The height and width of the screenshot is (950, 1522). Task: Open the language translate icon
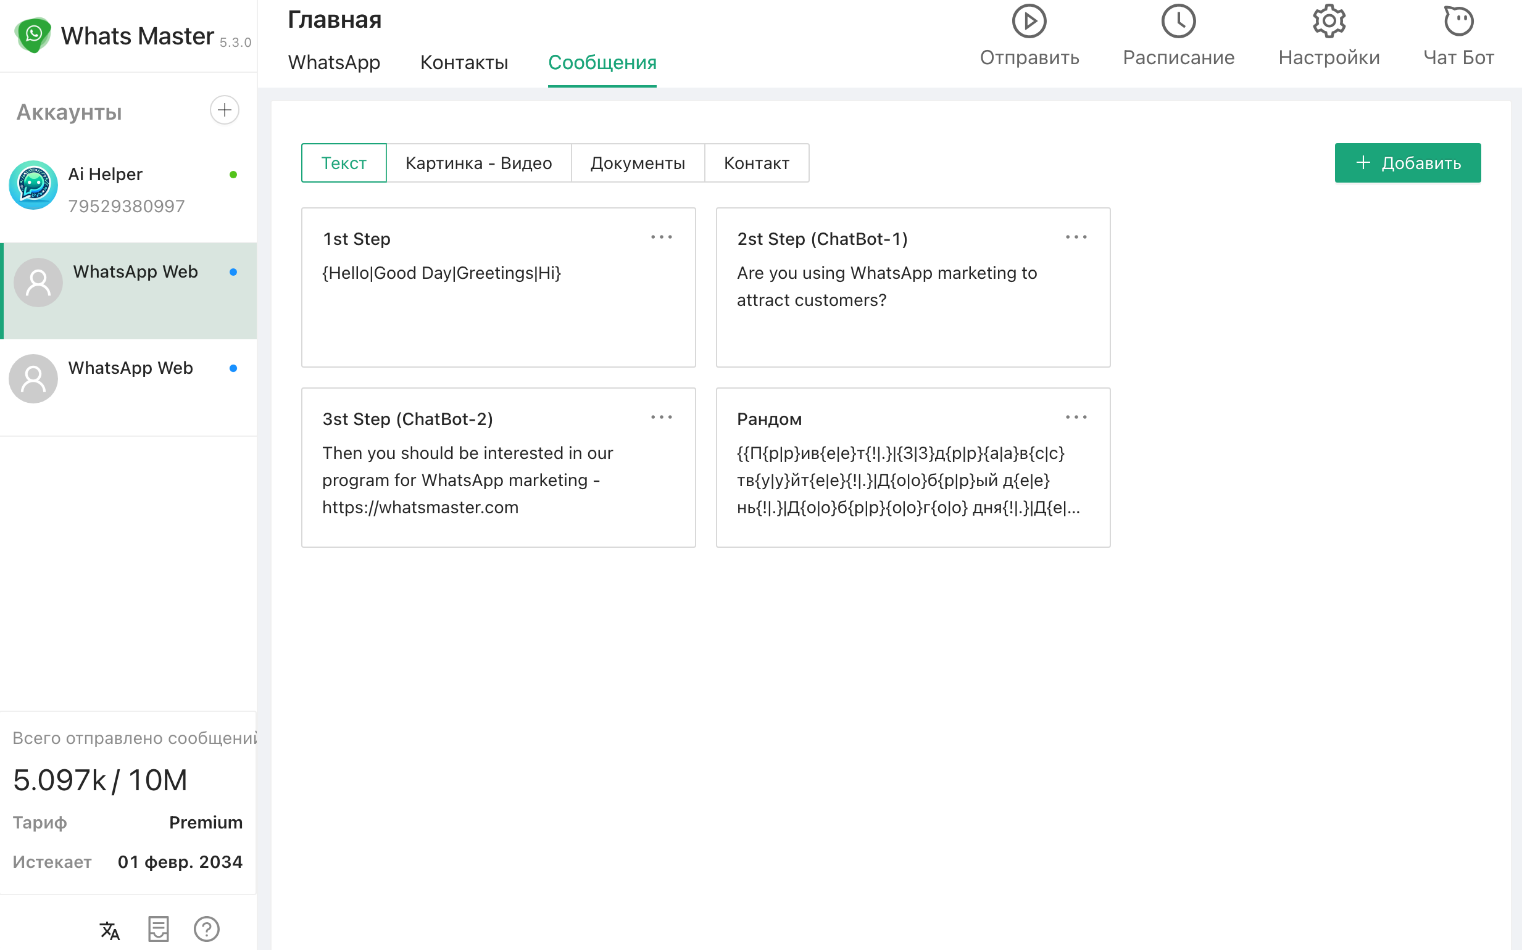click(x=109, y=930)
